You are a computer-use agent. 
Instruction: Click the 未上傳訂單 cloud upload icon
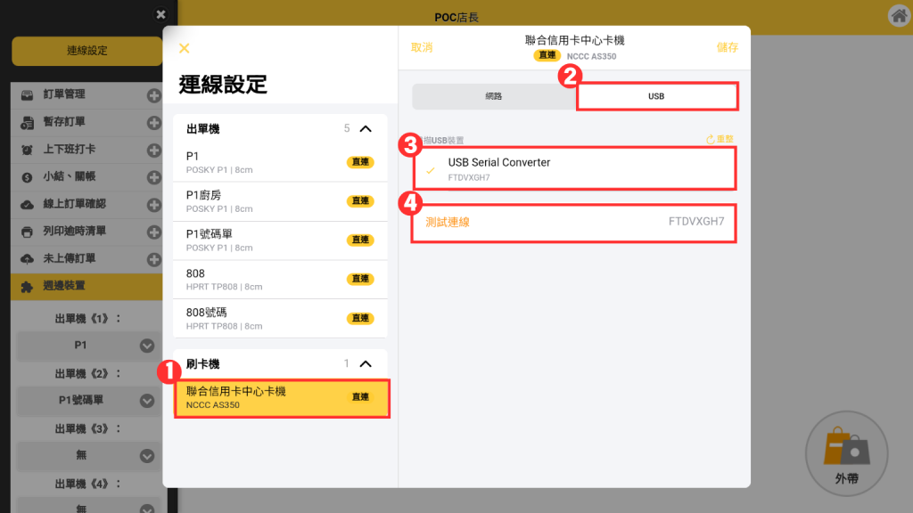(27, 259)
